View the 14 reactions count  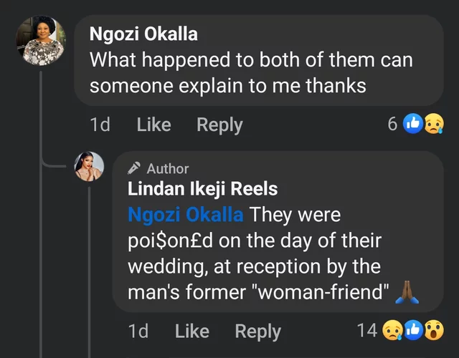coord(366,330)
